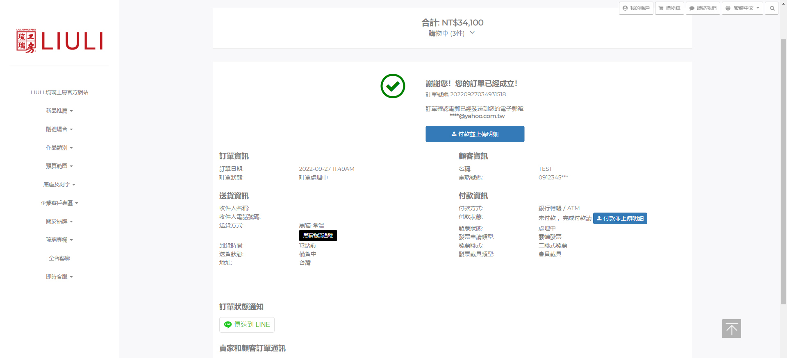Send order status via 傳送到 LINE

[x=247, y=325]
